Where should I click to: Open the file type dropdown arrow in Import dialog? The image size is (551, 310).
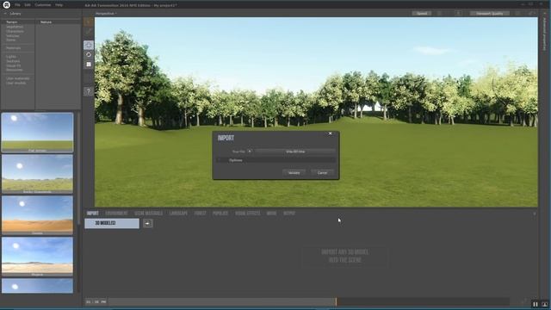[x=250, y=152]
